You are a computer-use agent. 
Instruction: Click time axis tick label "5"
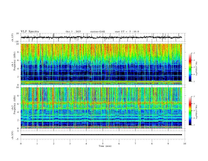coord(103,144)
